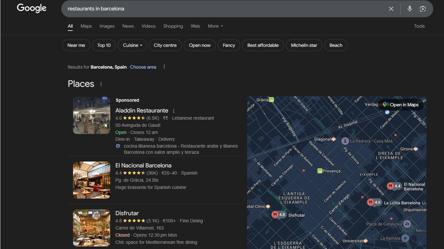The image size is (444, 249).
Task: Expand the Cuisine filter dropdown
Action: [132, 45]
